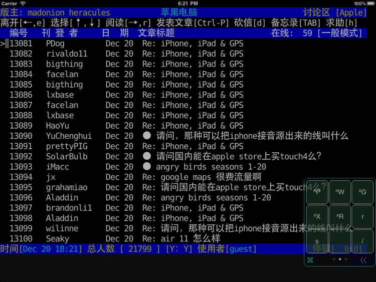The height and width of the screenshot is (282, 376).
Task: Open post 13098 by Aladdin
Action: click(x=183, y=218)
